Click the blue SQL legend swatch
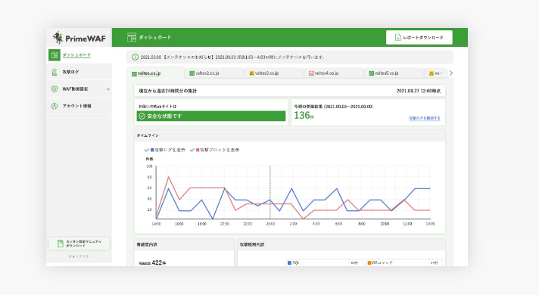 (289, 262)
